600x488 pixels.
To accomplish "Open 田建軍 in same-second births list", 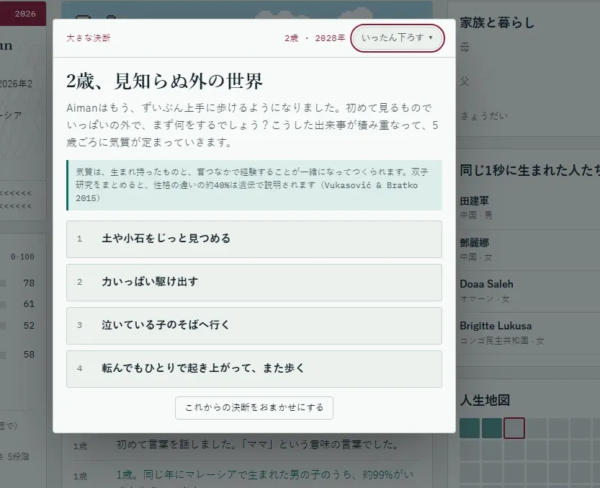I will (529, 208).
